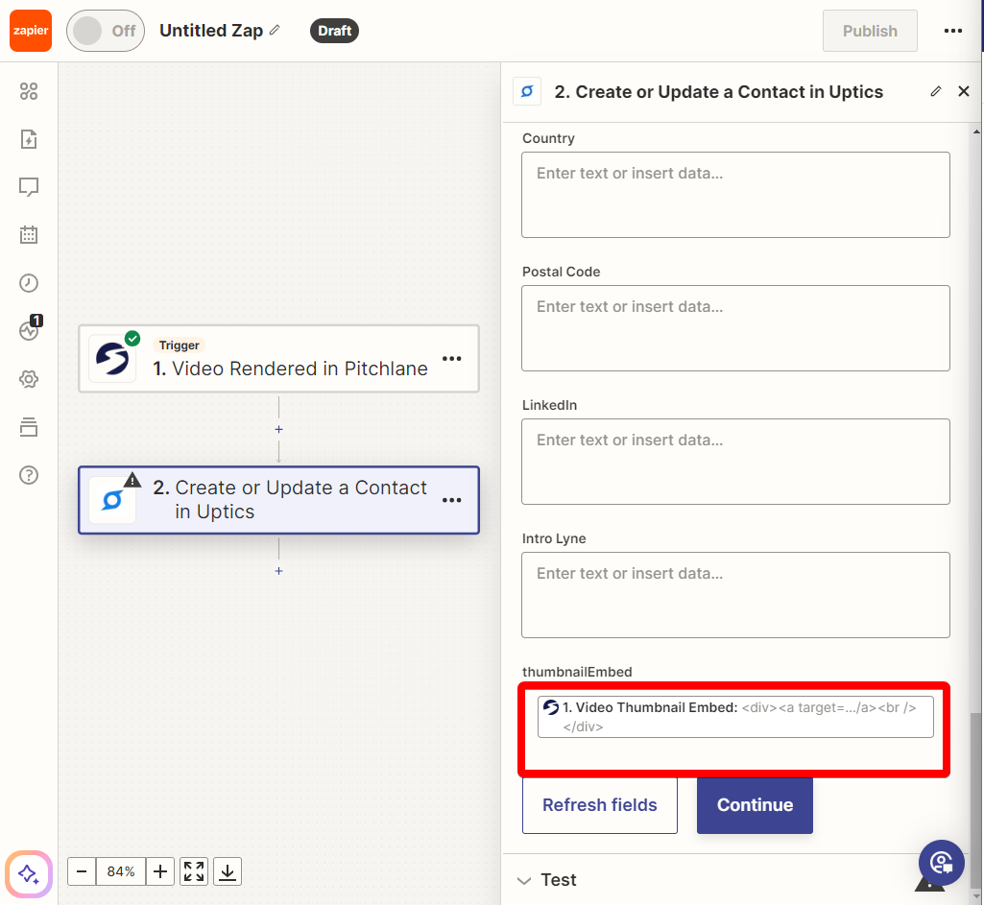Viewport: 984px width, 905px height.
Task: Click the Pitchlane app icon in trigger
Action: (112, 359)
